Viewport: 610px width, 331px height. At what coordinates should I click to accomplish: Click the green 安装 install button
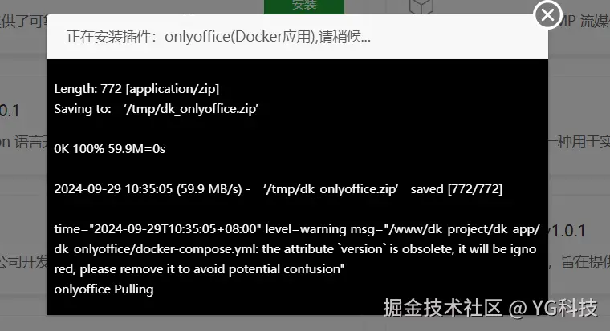(304, 6)
